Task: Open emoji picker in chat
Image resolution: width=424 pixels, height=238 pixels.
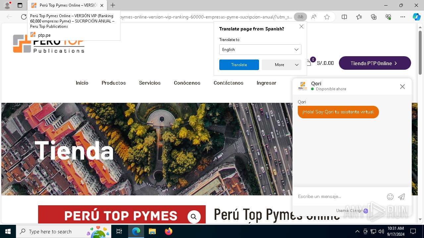Action: [x=390, y=197]
